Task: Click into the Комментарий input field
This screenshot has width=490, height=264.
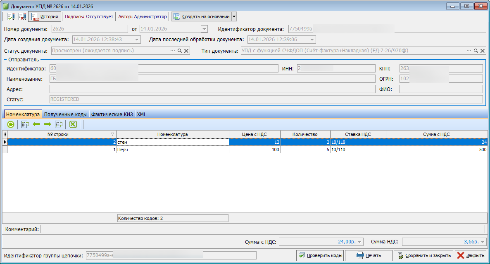Action: pos(262,229)
